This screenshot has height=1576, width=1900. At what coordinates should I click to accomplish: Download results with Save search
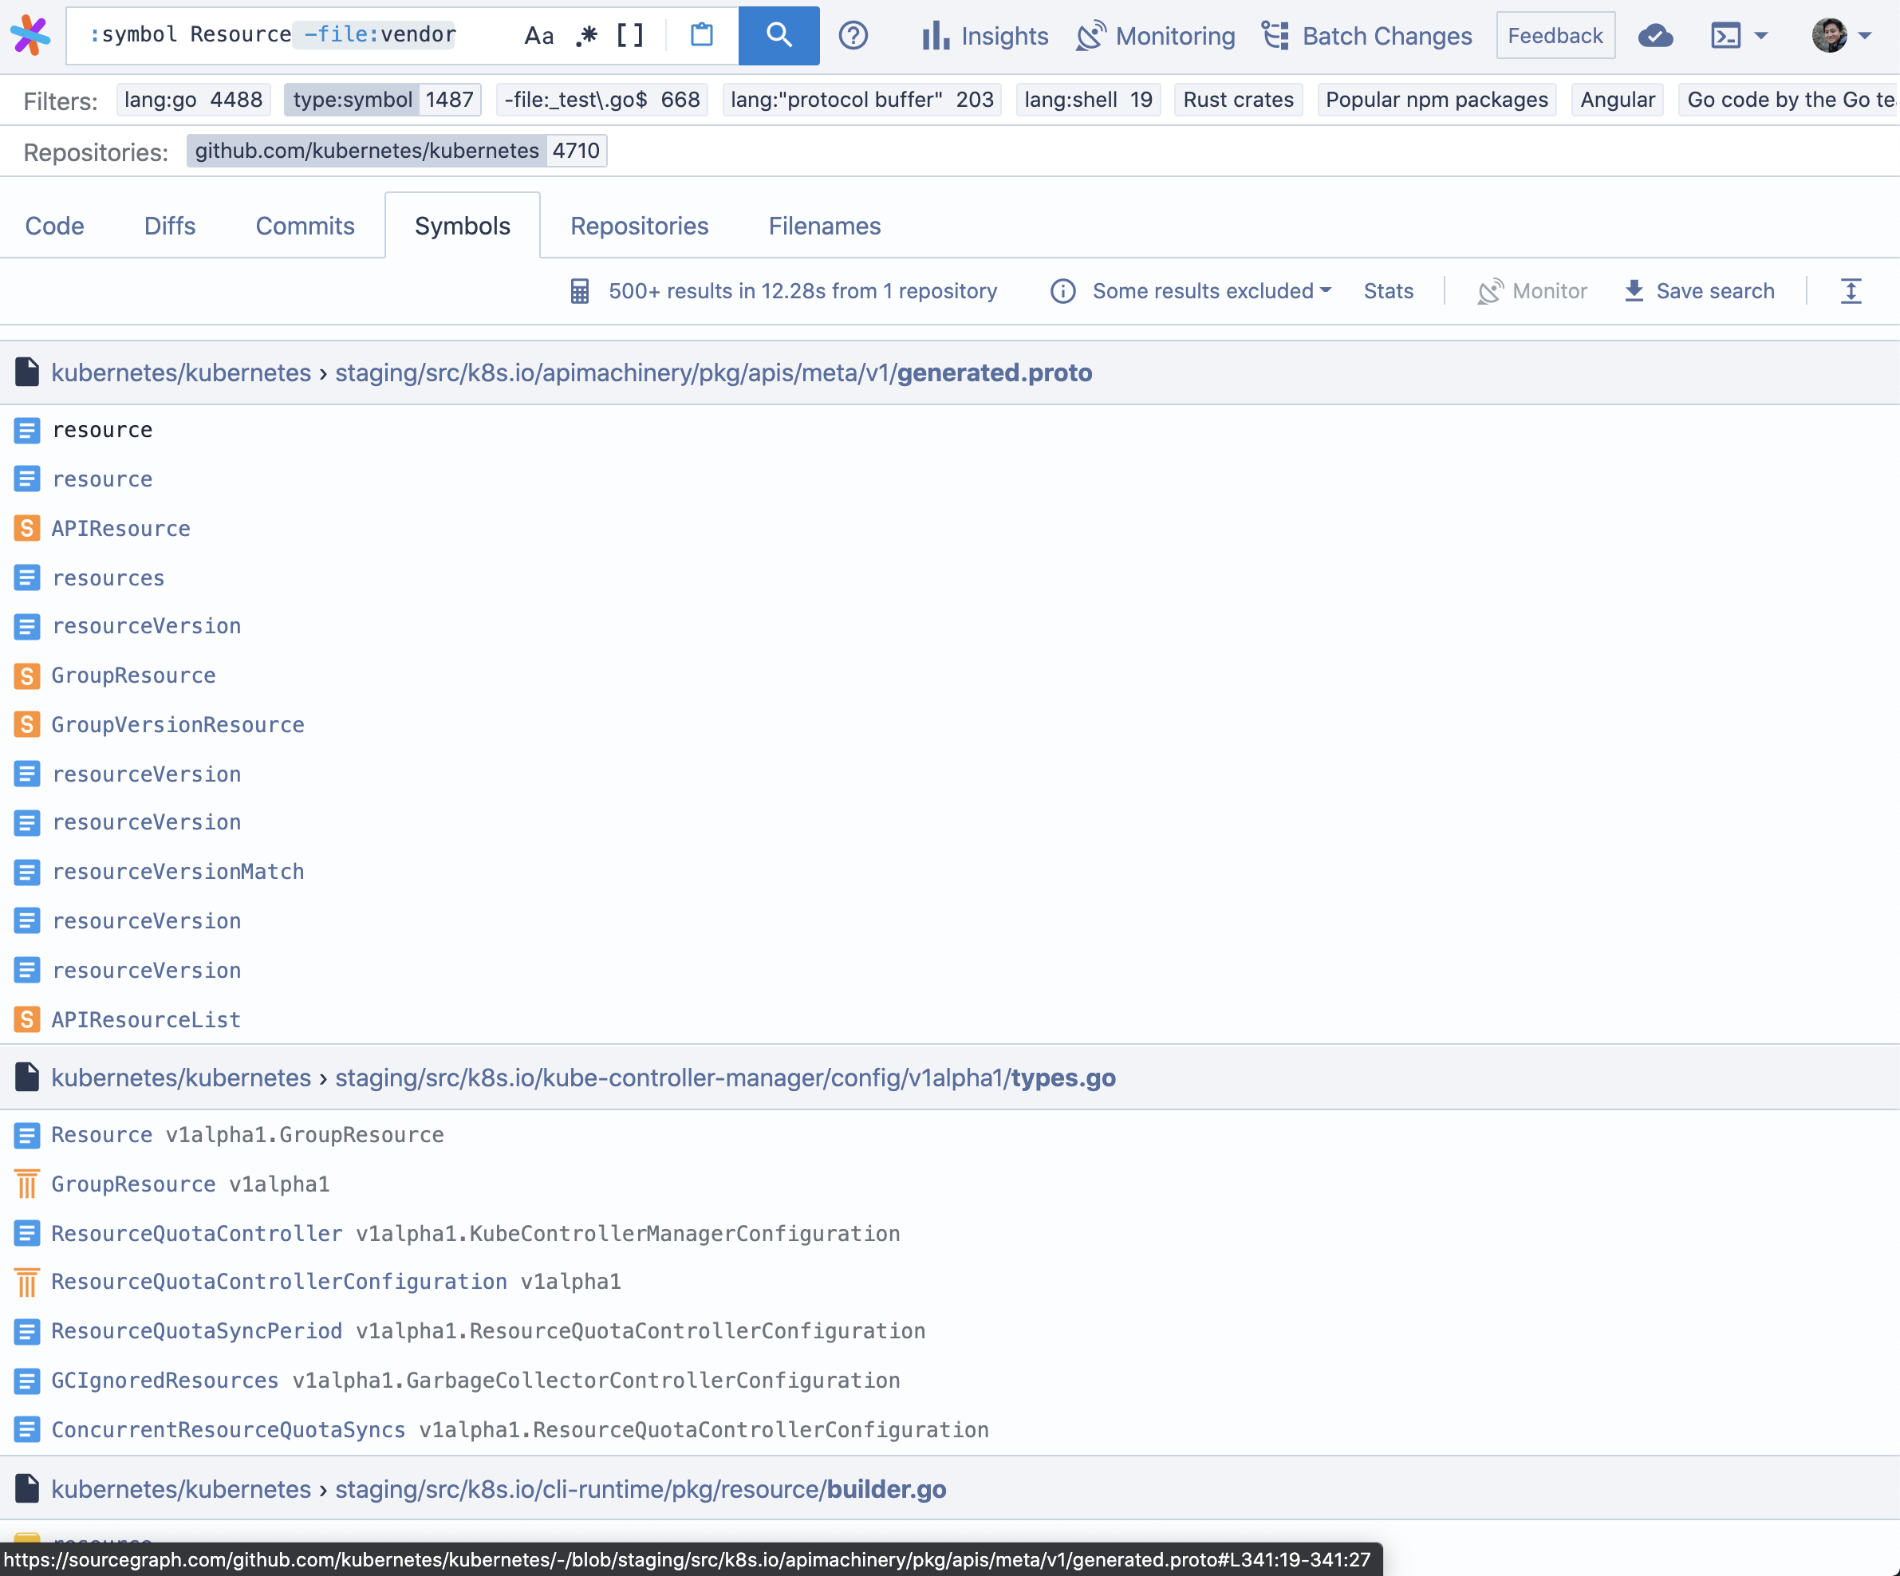[x=1699, y=290]
